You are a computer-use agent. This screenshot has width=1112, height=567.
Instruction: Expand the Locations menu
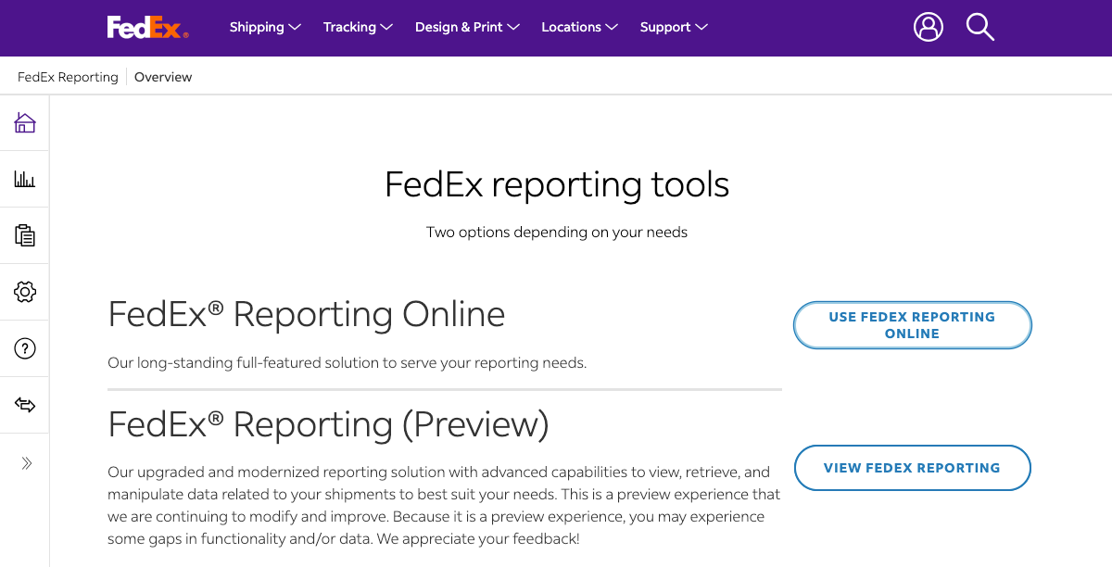[579, 27]
